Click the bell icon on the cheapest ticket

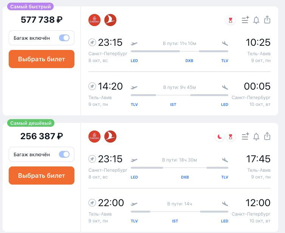[256, 137]
